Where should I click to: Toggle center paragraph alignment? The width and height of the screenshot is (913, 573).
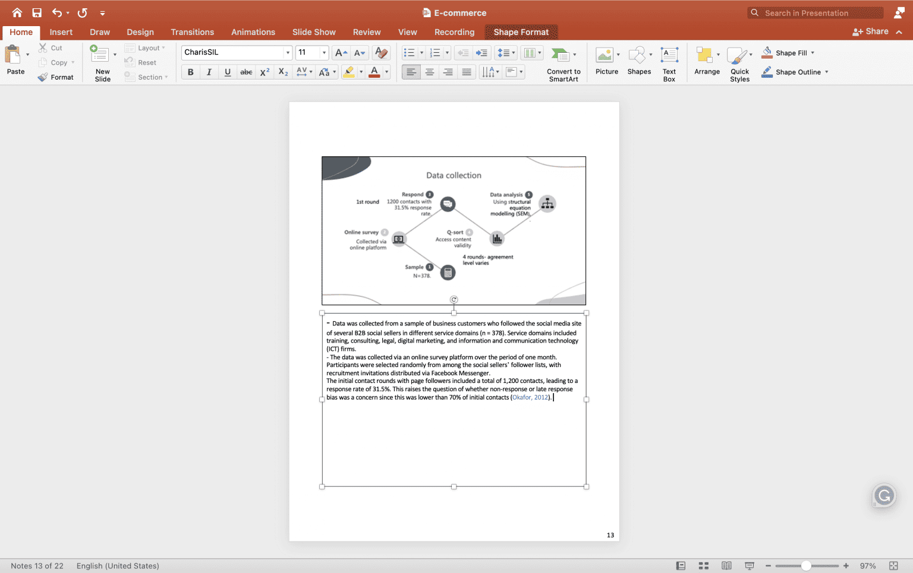pos(429,72)
